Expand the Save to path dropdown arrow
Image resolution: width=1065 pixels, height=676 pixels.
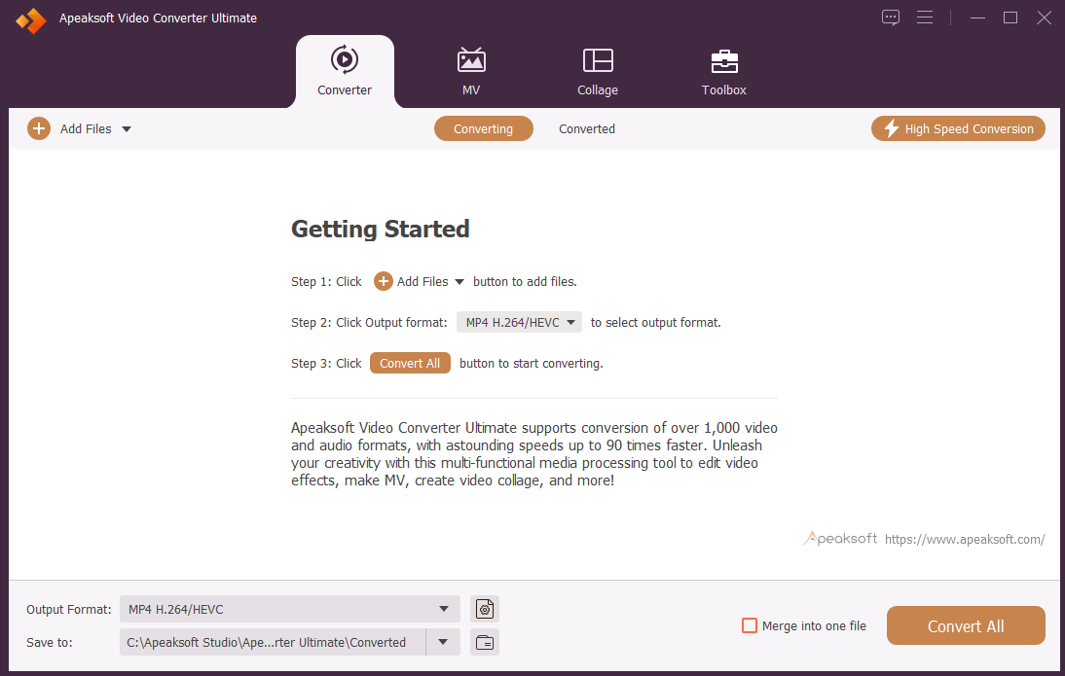tap(443, 642)
